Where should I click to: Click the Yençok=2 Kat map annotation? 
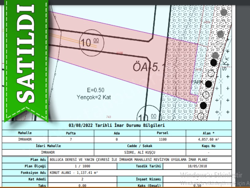pyautogui.click(x=94, y=97)
